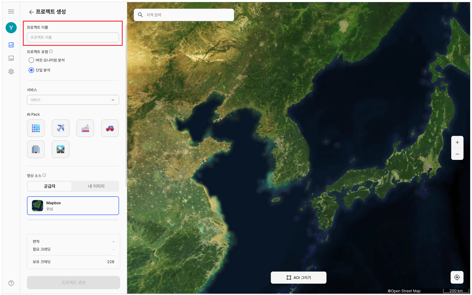Viewport: 472px width, 295px height.
Task: Select the Mapbox 위성 source card
Action: pos(73,206)
